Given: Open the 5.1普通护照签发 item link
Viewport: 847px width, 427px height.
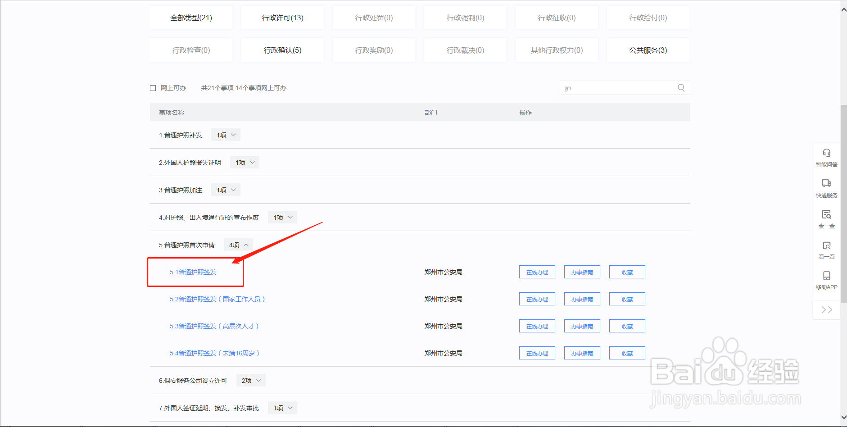Looking at the screenshot, I should pyautogui.click(x=193, y=272).
